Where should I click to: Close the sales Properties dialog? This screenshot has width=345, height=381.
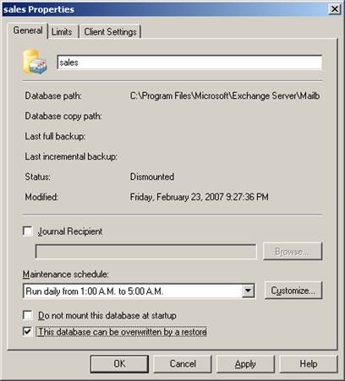tap(335, 9)
